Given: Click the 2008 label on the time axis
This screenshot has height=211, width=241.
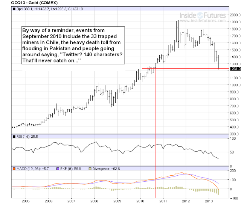Looking at the screenshot, I should point(94,202).
